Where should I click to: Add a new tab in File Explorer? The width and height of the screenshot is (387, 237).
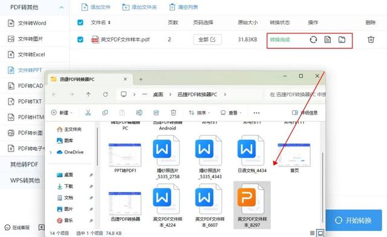(141, 79)
